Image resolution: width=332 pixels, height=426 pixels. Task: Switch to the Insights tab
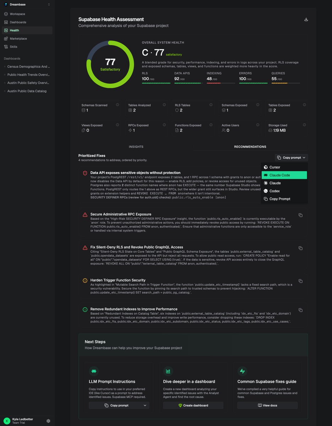coord(136,147)
